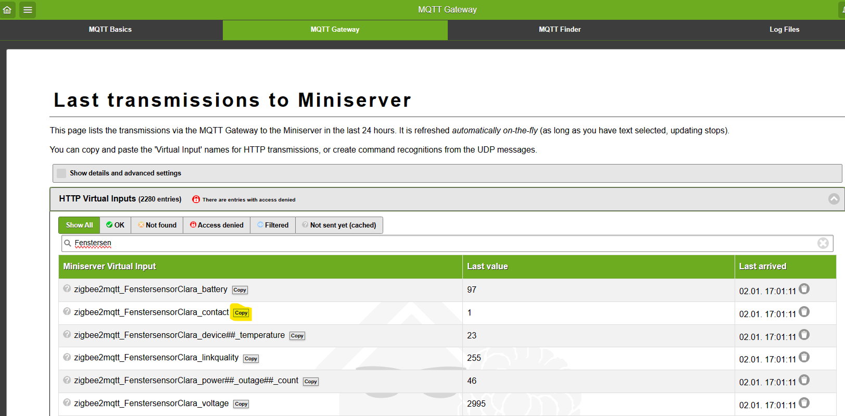845x416 pixels.
Task: Copy the FenstersensorClara_contact input name
Action: click(241, 313)
